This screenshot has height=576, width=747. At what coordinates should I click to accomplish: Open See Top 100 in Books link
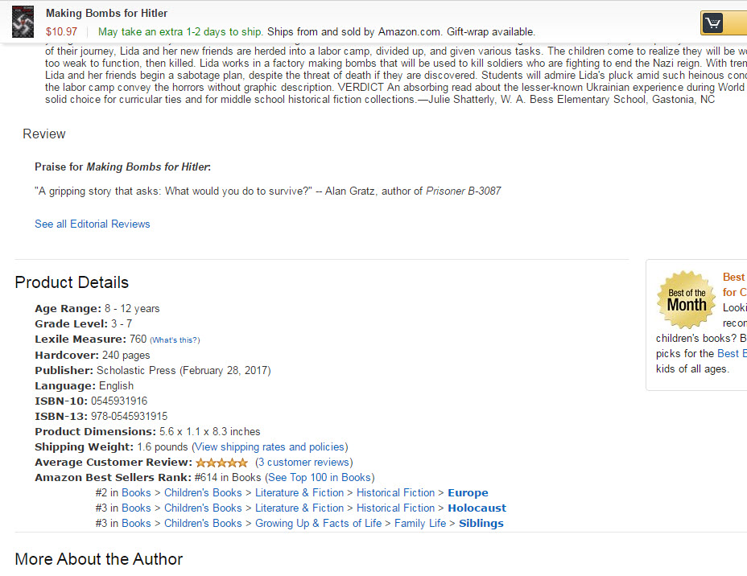320,478
